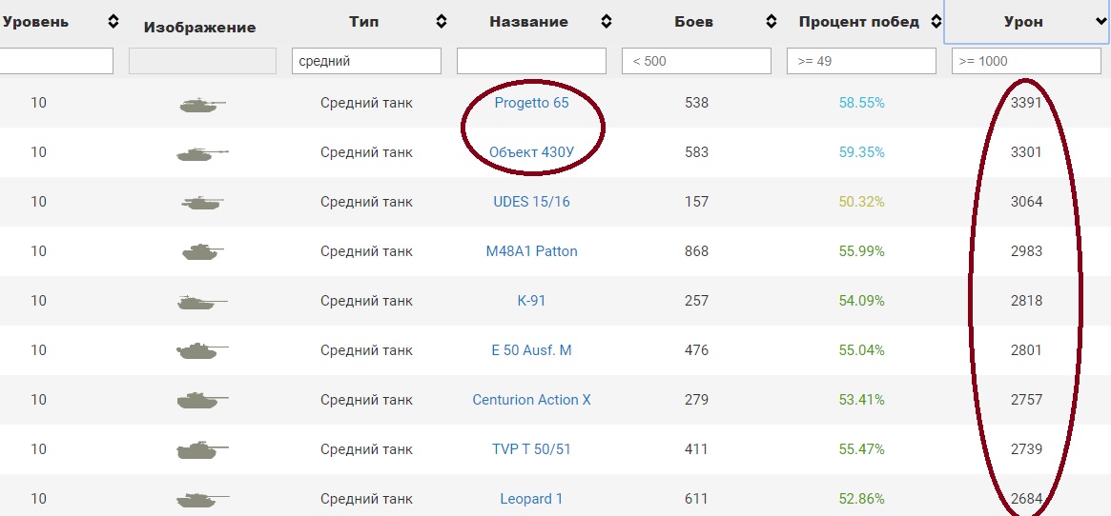Toggle Урон column sort arrow

pyautogui.click(x=1101, y=23)
